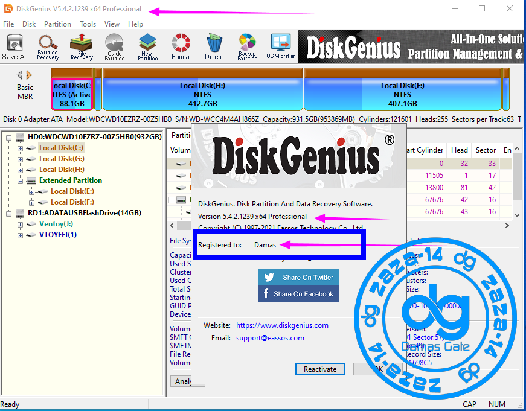Click Share On Twitter button

[298, 277]
